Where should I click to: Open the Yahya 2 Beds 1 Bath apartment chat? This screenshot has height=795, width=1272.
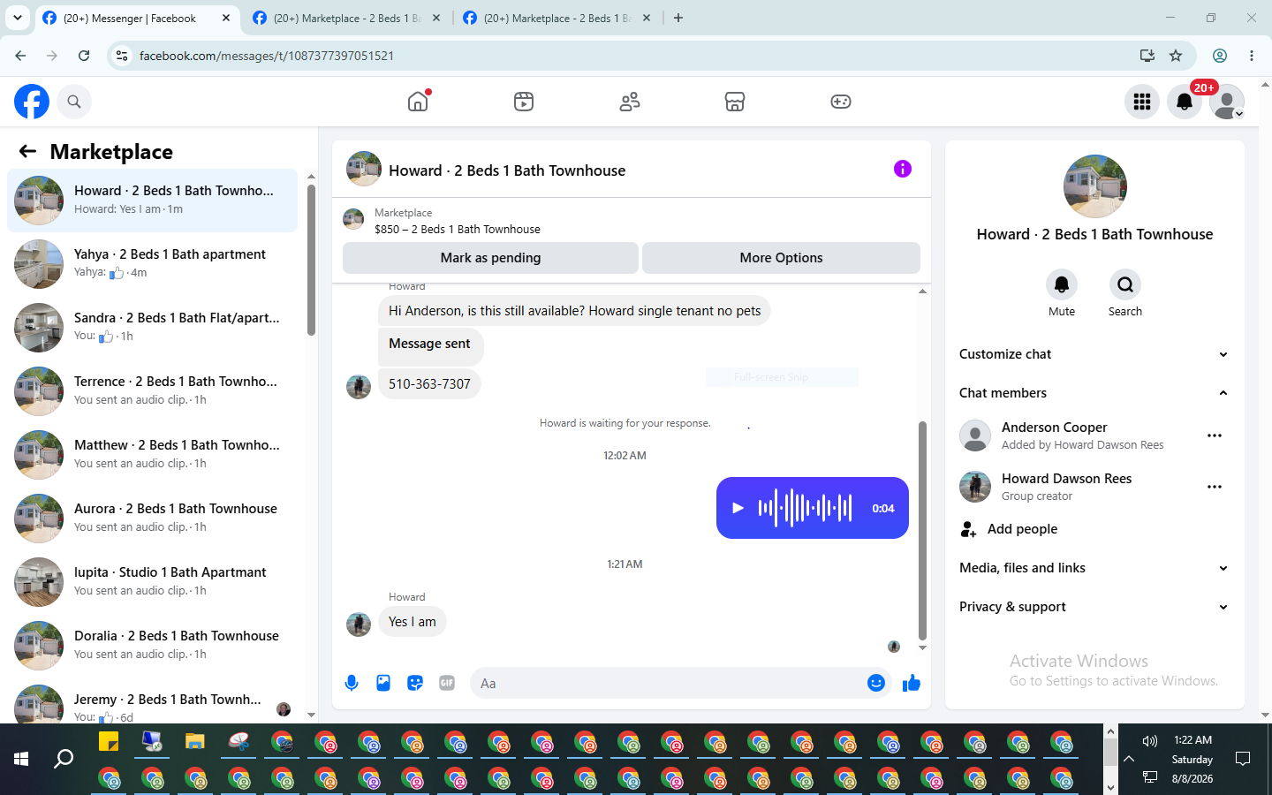click(153, 264)
